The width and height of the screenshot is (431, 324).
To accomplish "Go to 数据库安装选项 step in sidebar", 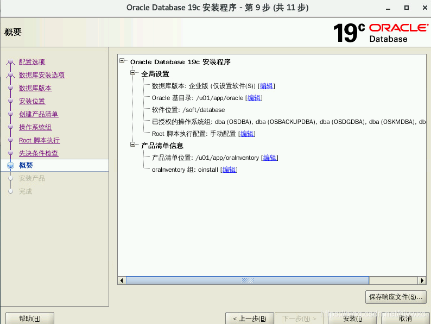I will 42,75.
